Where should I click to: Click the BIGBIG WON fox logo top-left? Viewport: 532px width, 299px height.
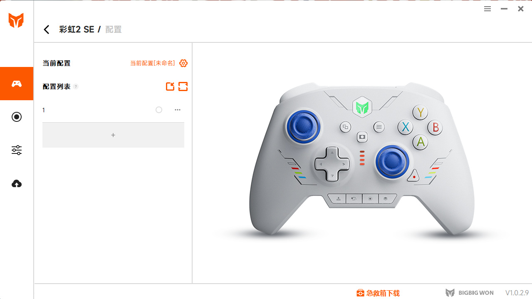(x=16, y=20)
